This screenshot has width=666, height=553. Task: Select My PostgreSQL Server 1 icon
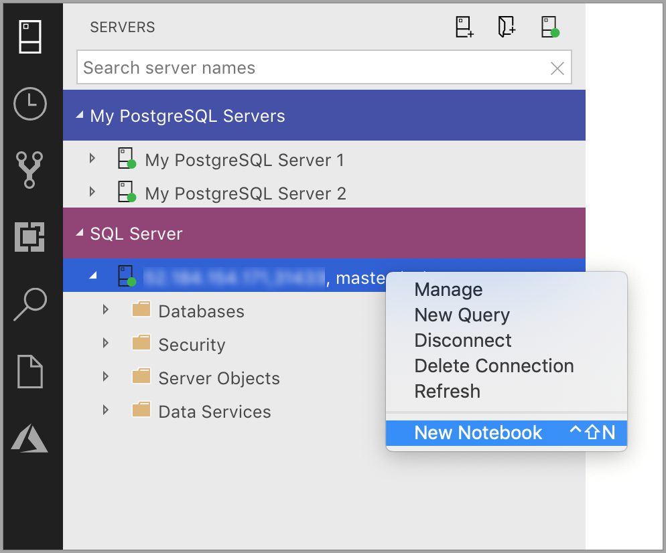[x=127, y=158]
